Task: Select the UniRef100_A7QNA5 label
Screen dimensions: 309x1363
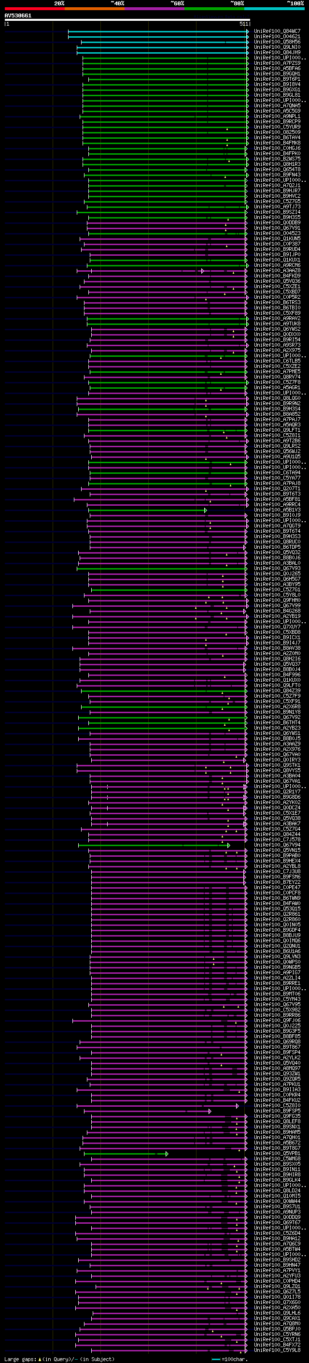Action: (x=277, y=106)
